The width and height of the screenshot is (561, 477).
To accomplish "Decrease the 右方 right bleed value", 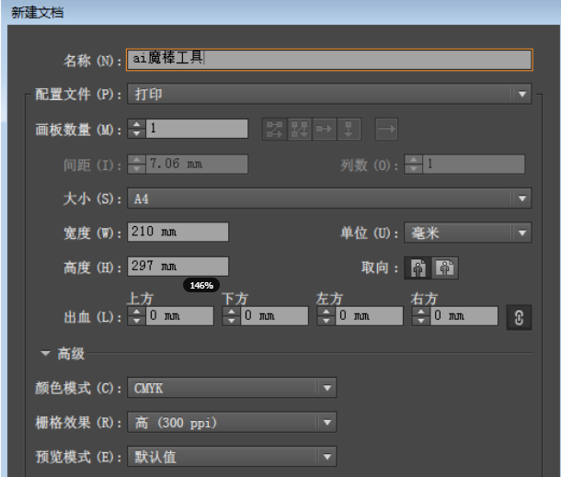I will 421,321.
